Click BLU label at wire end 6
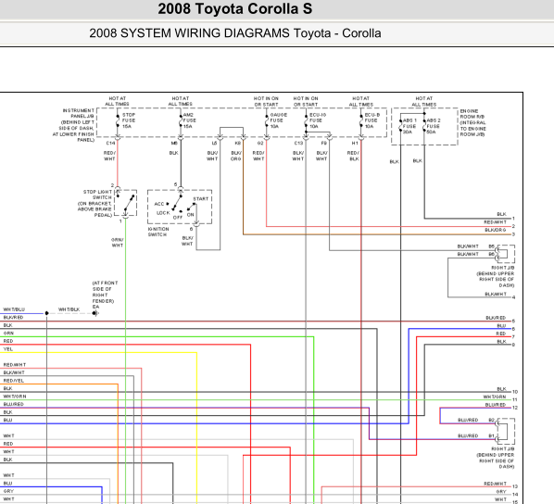This screenshot has width=554, height=504. (x=501, y=326)
